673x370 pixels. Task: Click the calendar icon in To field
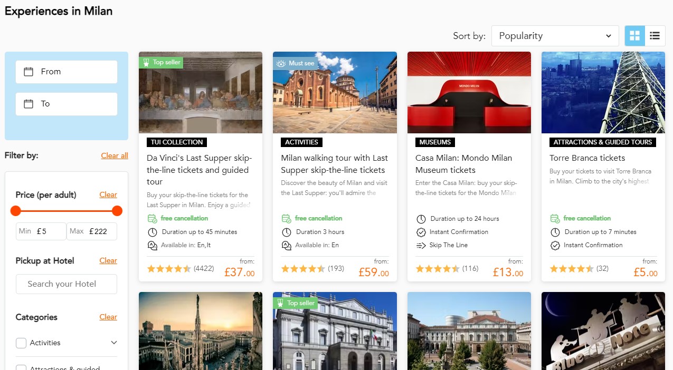click(29, 104)
